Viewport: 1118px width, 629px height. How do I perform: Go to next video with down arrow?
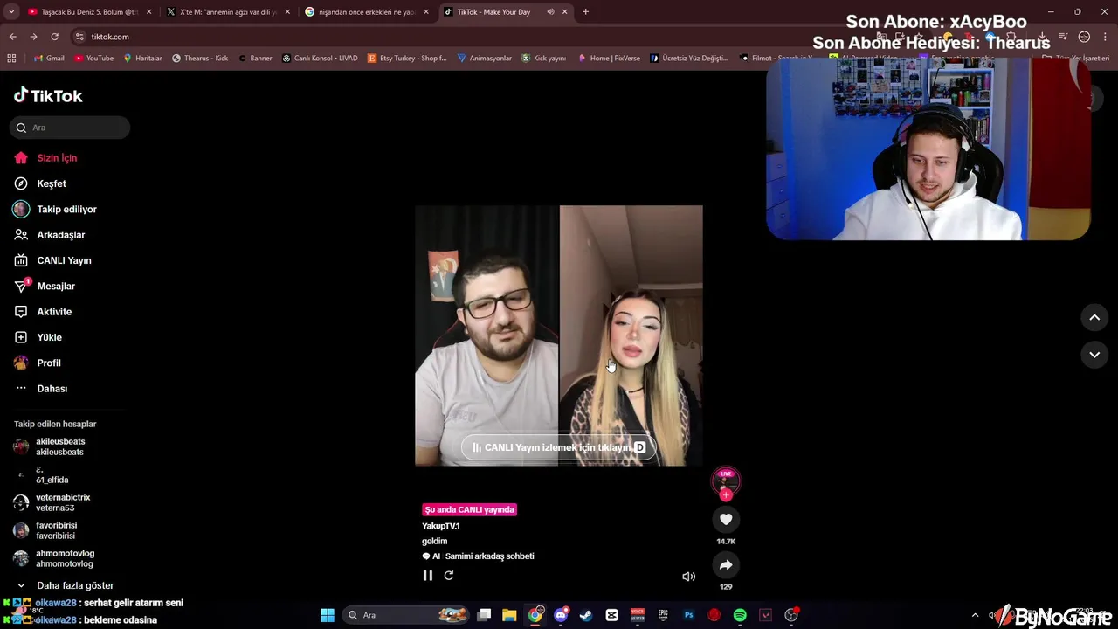pyautogui.click(x=1094, y=355)
